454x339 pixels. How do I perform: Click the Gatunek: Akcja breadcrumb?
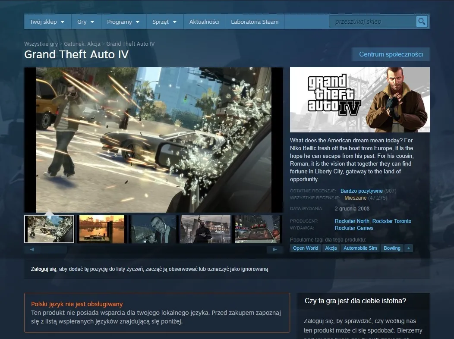click(x=82, y=44)
